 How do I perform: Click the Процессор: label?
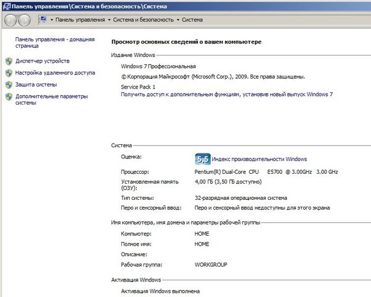point(135,172)
